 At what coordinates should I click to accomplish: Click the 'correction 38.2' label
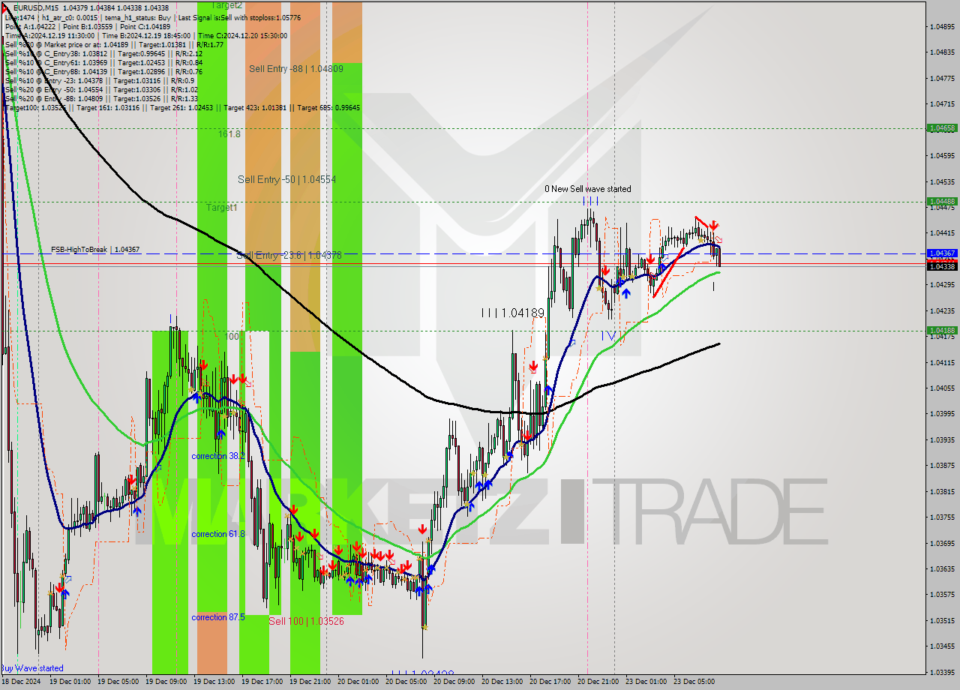[x=217, y=456]
